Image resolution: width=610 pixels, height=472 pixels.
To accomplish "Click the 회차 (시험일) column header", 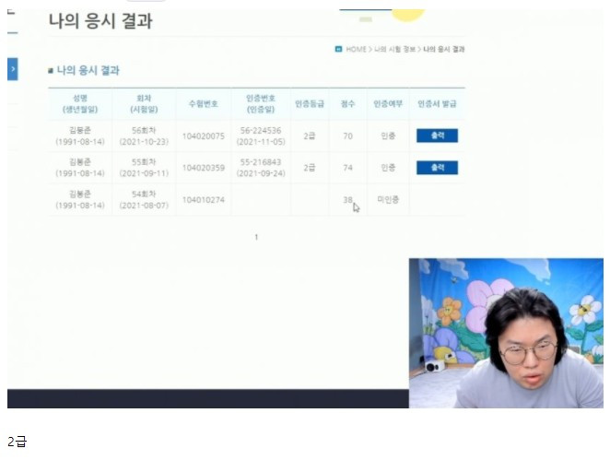I will [144, 104].
